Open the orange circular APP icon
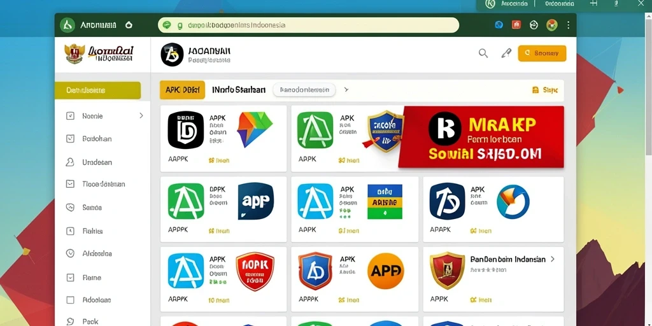Image resolution: width=652 pixels, height=326 pixels. 386,271
